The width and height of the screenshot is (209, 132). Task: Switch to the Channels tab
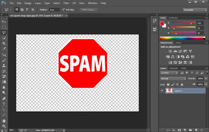[173, 68]
